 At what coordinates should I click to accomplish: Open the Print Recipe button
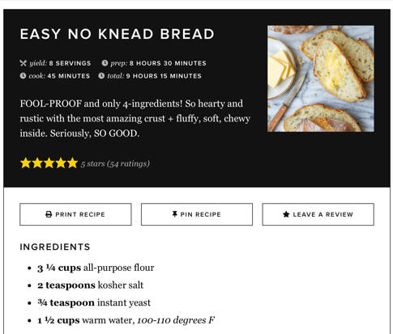coord(75,214)
